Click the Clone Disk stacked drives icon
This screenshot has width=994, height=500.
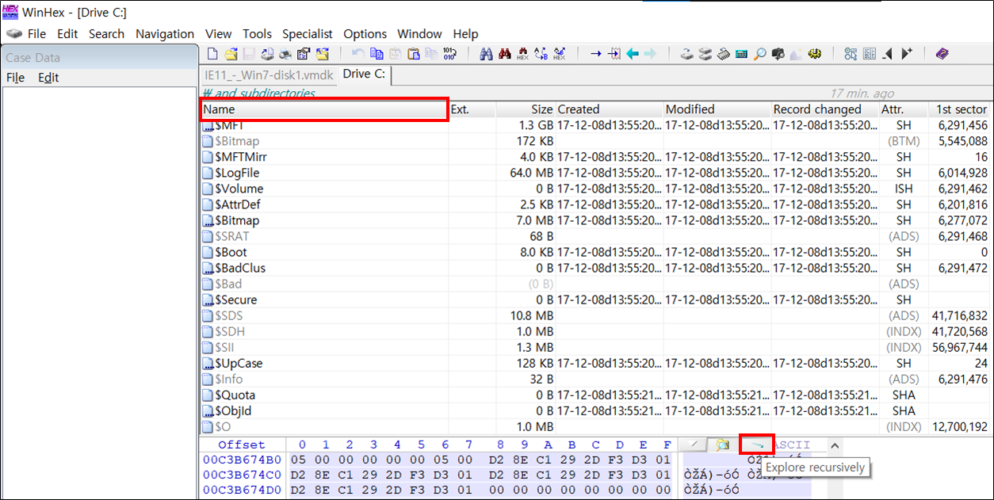705,54
